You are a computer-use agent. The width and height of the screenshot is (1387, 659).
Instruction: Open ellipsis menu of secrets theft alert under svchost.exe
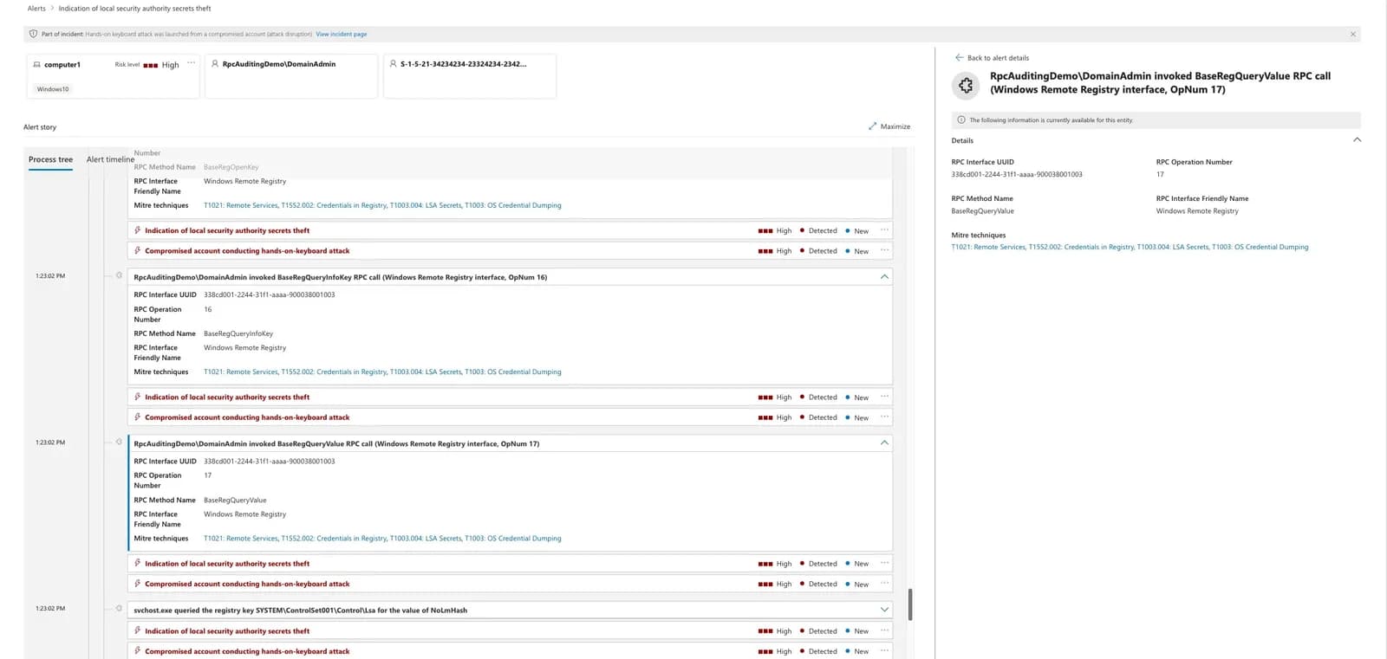pyautogui.click(x=884, y=630)
